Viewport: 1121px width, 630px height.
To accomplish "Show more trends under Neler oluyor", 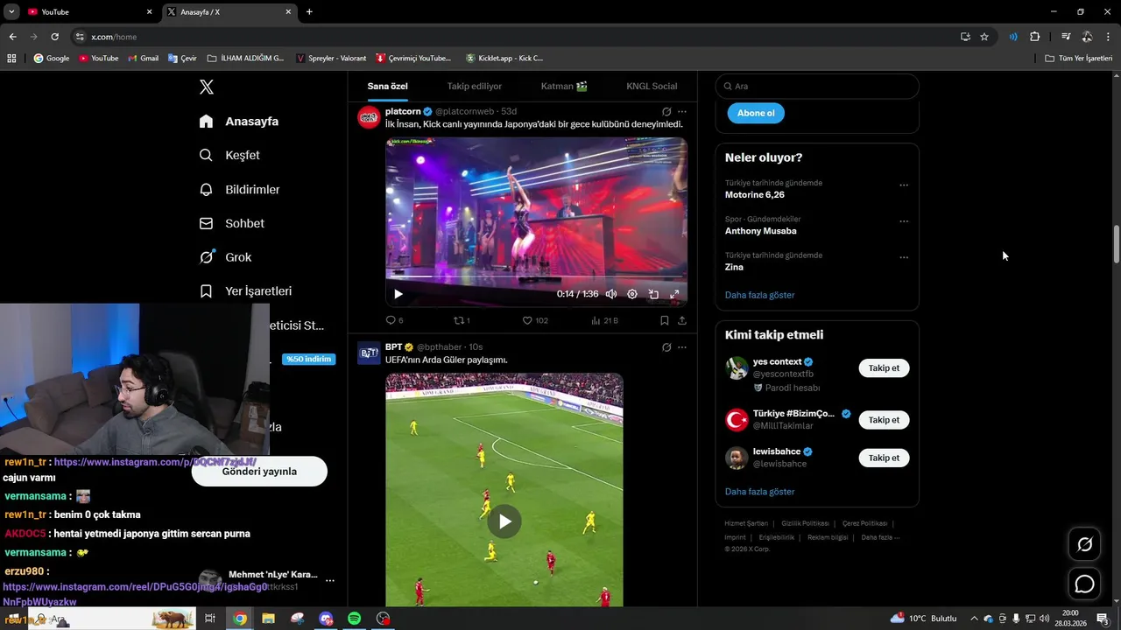I will 759,295.
